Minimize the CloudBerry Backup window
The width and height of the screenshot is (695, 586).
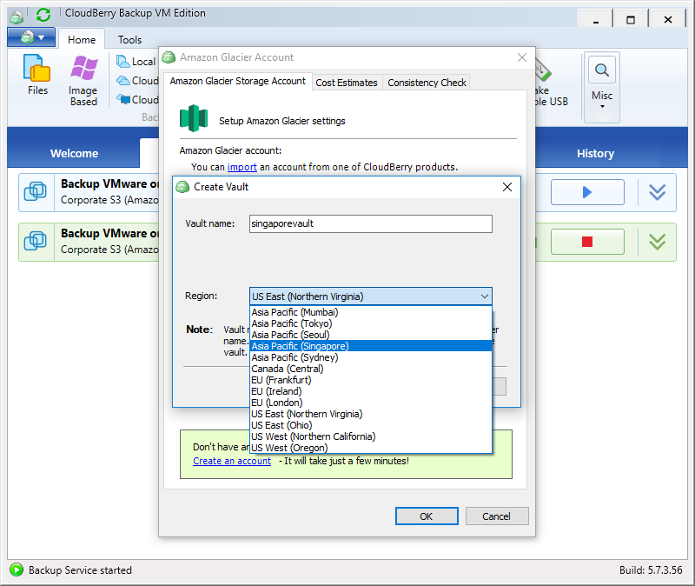(x=596, y=20)
